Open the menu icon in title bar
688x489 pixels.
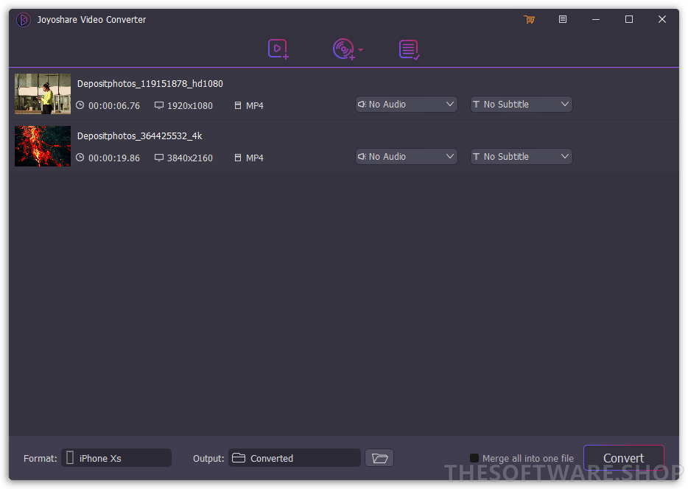[563, 20]
